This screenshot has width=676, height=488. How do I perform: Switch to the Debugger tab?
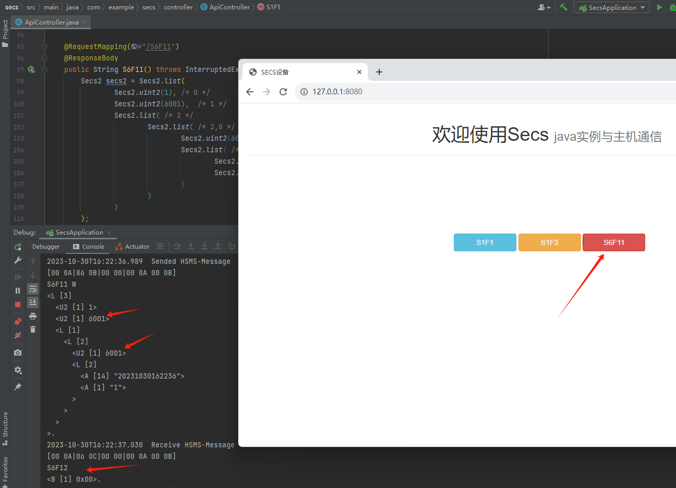[x=46, y=246]
